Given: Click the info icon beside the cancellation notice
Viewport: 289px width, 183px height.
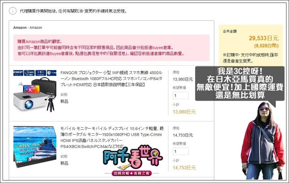Looking at the screenshot, I should [13, 11].
